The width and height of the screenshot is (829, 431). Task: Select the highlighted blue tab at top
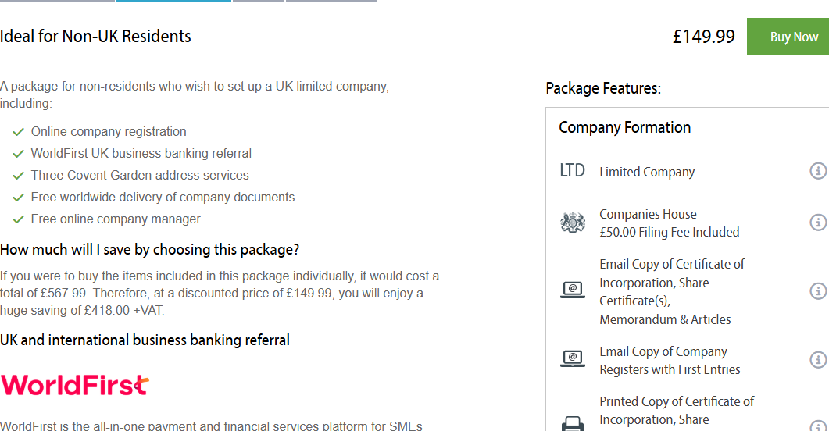click(173, 1)
